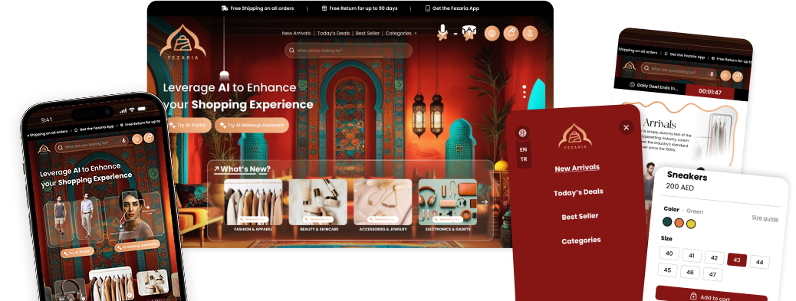Click the Fezaria logo on desktop page
Screen dimensions: 796x301
point(183,43)
